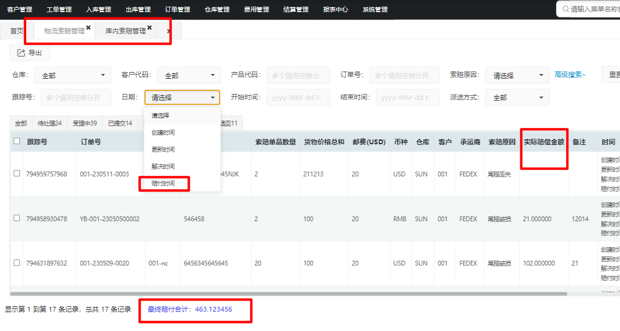Viewport: 620px width, 331px height.
Task: Click the 开始时间 date field
Action: tap(298, 97)
